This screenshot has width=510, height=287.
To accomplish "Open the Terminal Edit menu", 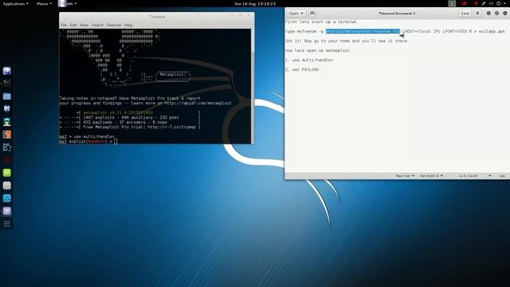I will [x=73, y=25].
